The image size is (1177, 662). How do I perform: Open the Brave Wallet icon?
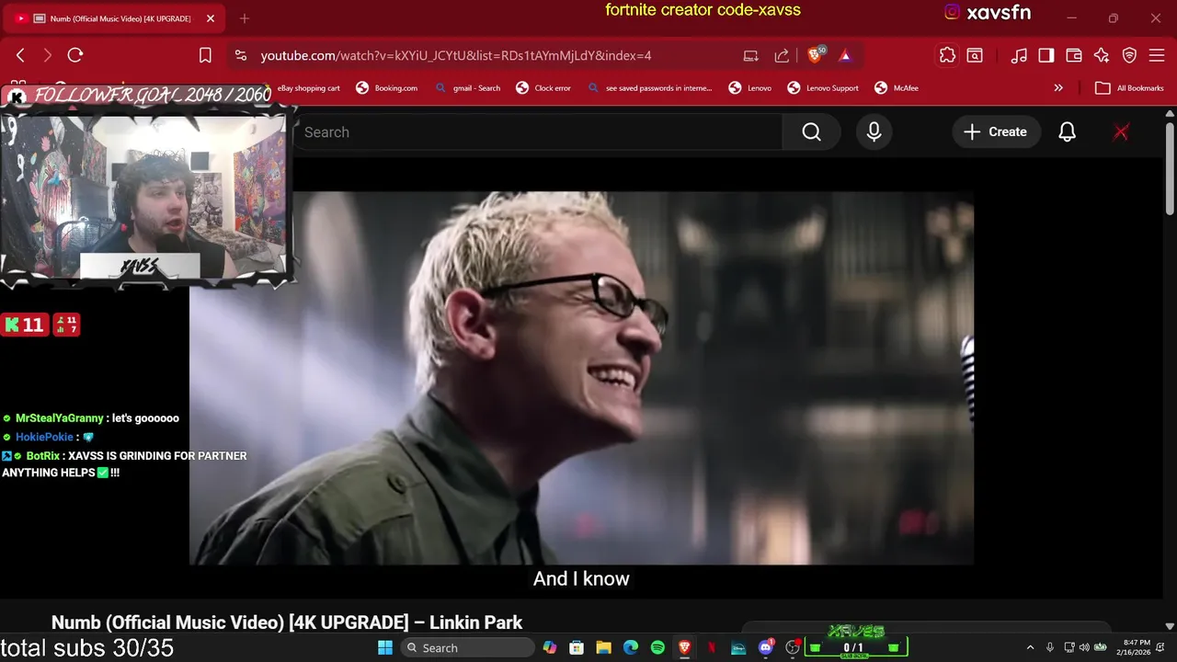pos(1074,55)
